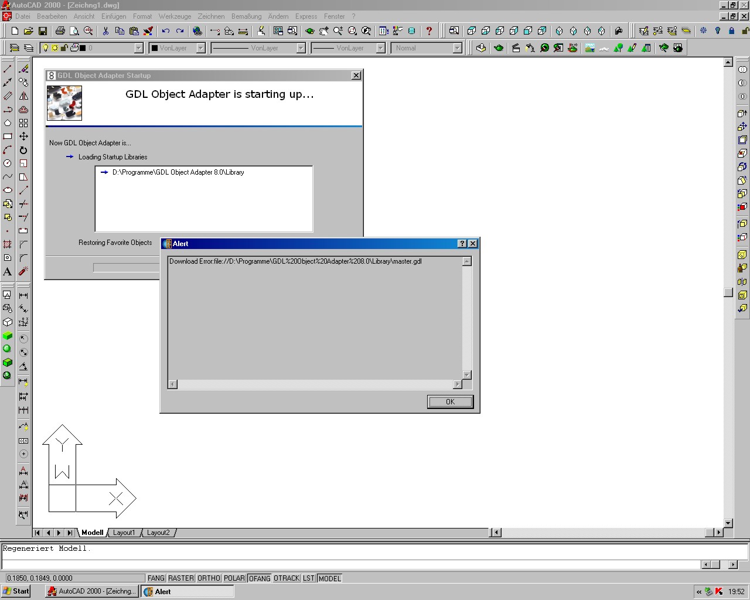Click the Open file folder icon
This screenshot has height=600, width=750.
29,31
